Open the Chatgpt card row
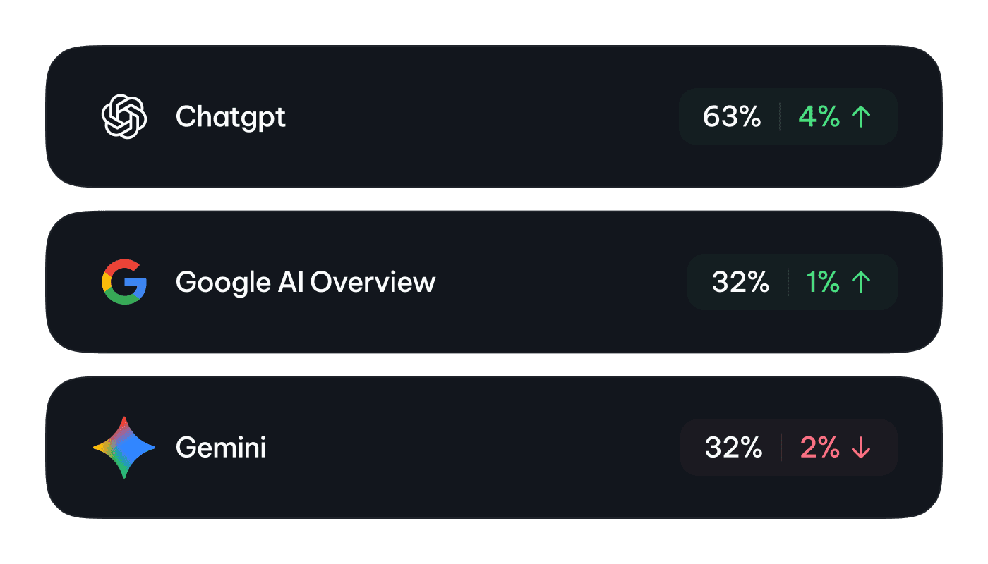988x564 pixels. (x=494, y=116)
